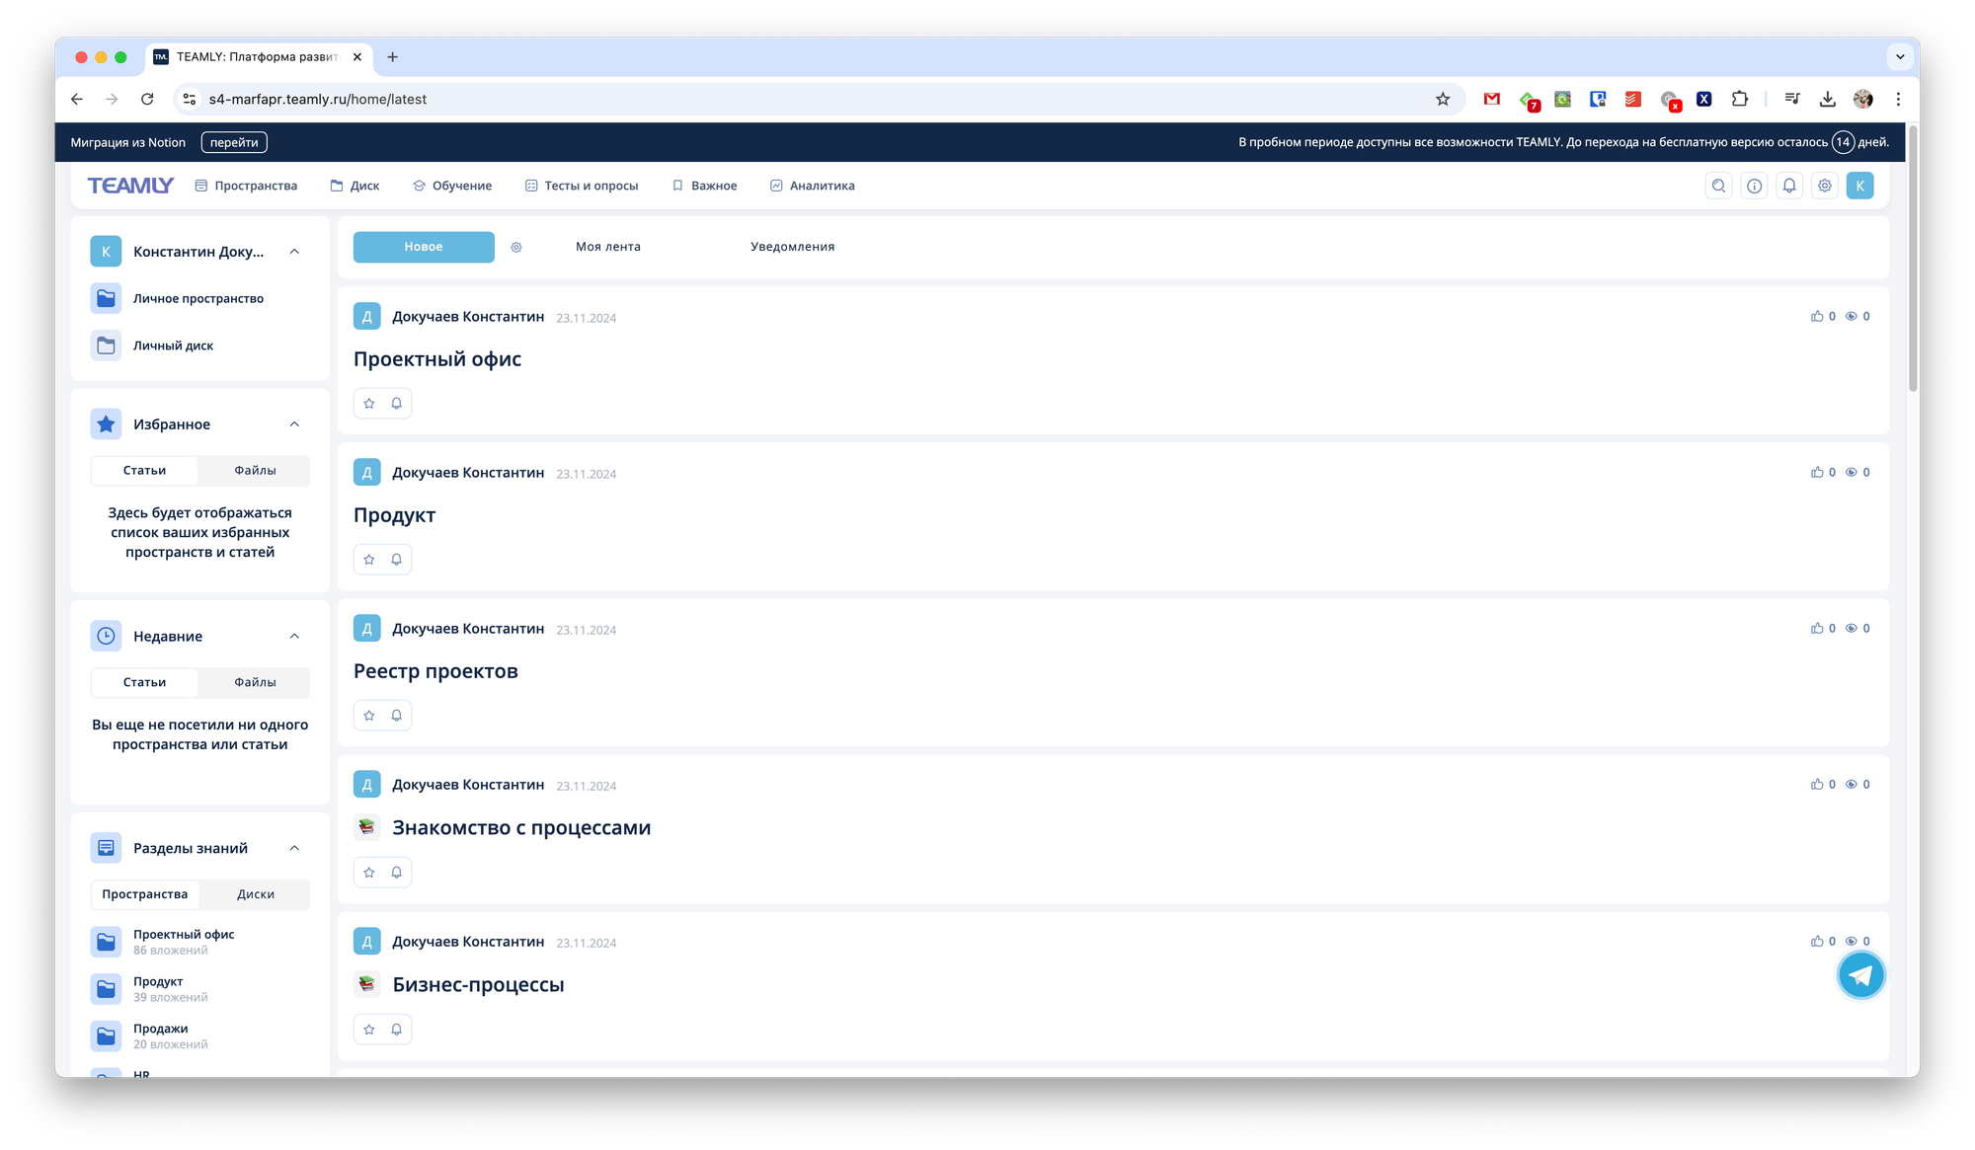Collapse the Разделы знаний section
Image resolution: width=1975 pixels, height=1150 pixels.
[294, 849]
